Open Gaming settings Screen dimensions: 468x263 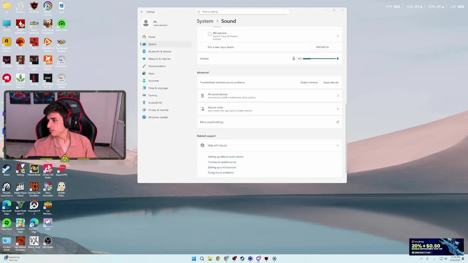pos(166,95)
